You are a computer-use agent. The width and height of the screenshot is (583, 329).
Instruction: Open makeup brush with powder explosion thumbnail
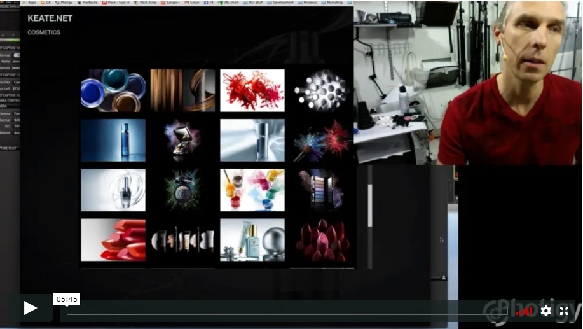point(322,140)
